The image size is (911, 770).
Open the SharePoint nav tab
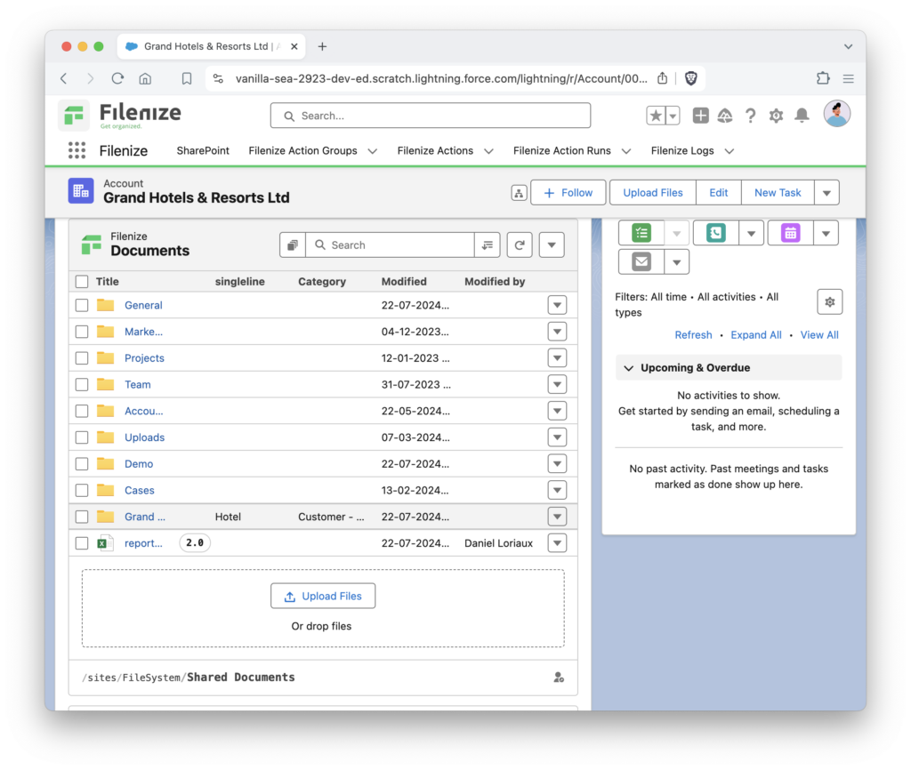click(203, 151)
